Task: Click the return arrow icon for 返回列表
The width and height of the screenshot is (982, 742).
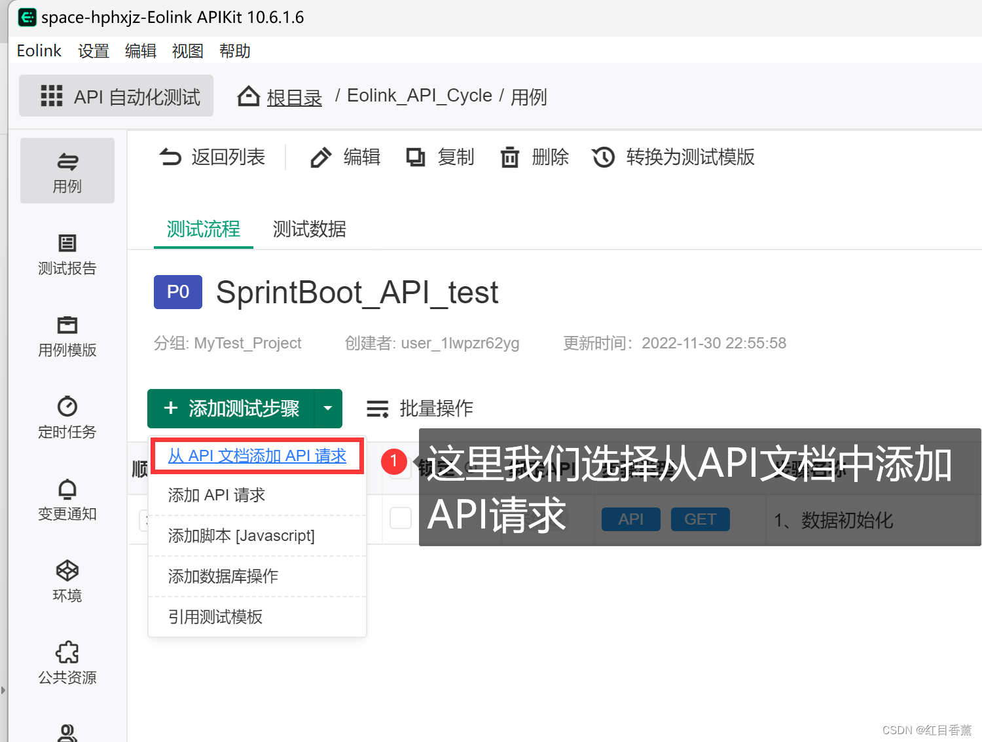Action: point(170,157)
